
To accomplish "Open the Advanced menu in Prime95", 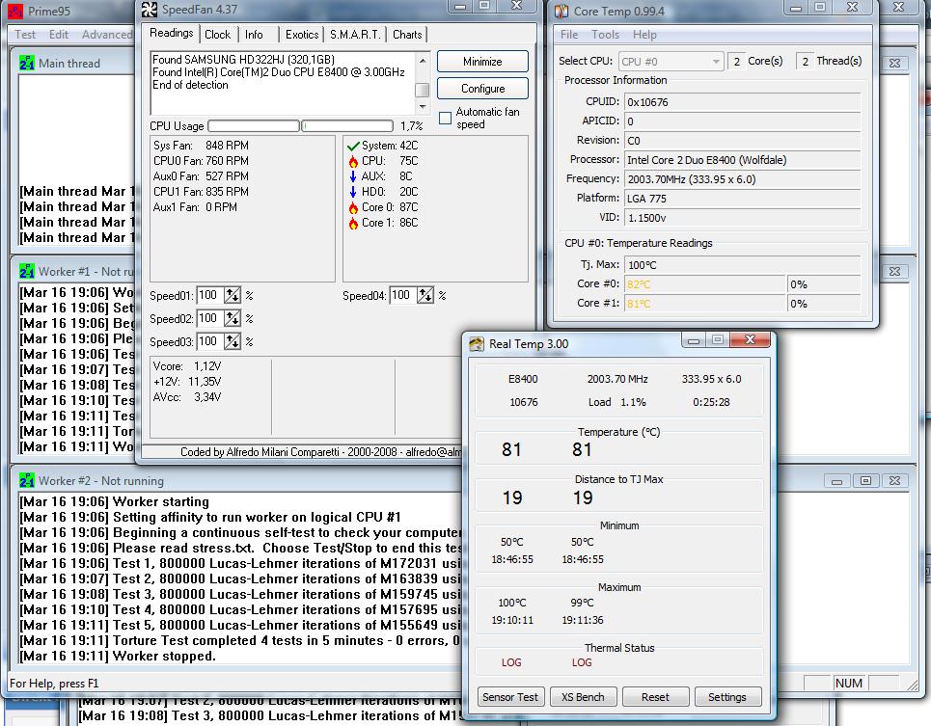I will pyautogui.click(x=107, y=35).
